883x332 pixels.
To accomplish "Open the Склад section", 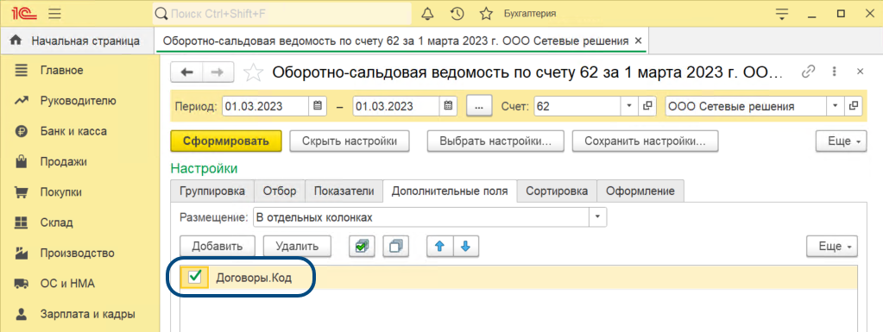I will [x=56, y=222].
